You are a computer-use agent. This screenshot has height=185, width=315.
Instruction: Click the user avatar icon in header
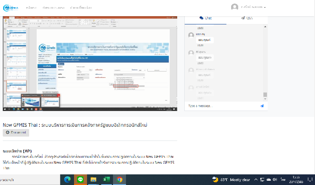[235, 7]
